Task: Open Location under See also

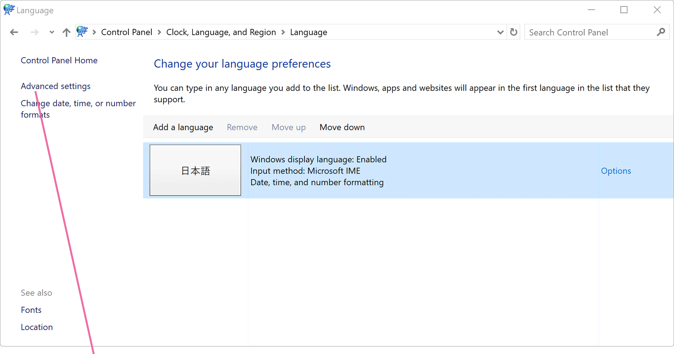Action: pos(37,327)
